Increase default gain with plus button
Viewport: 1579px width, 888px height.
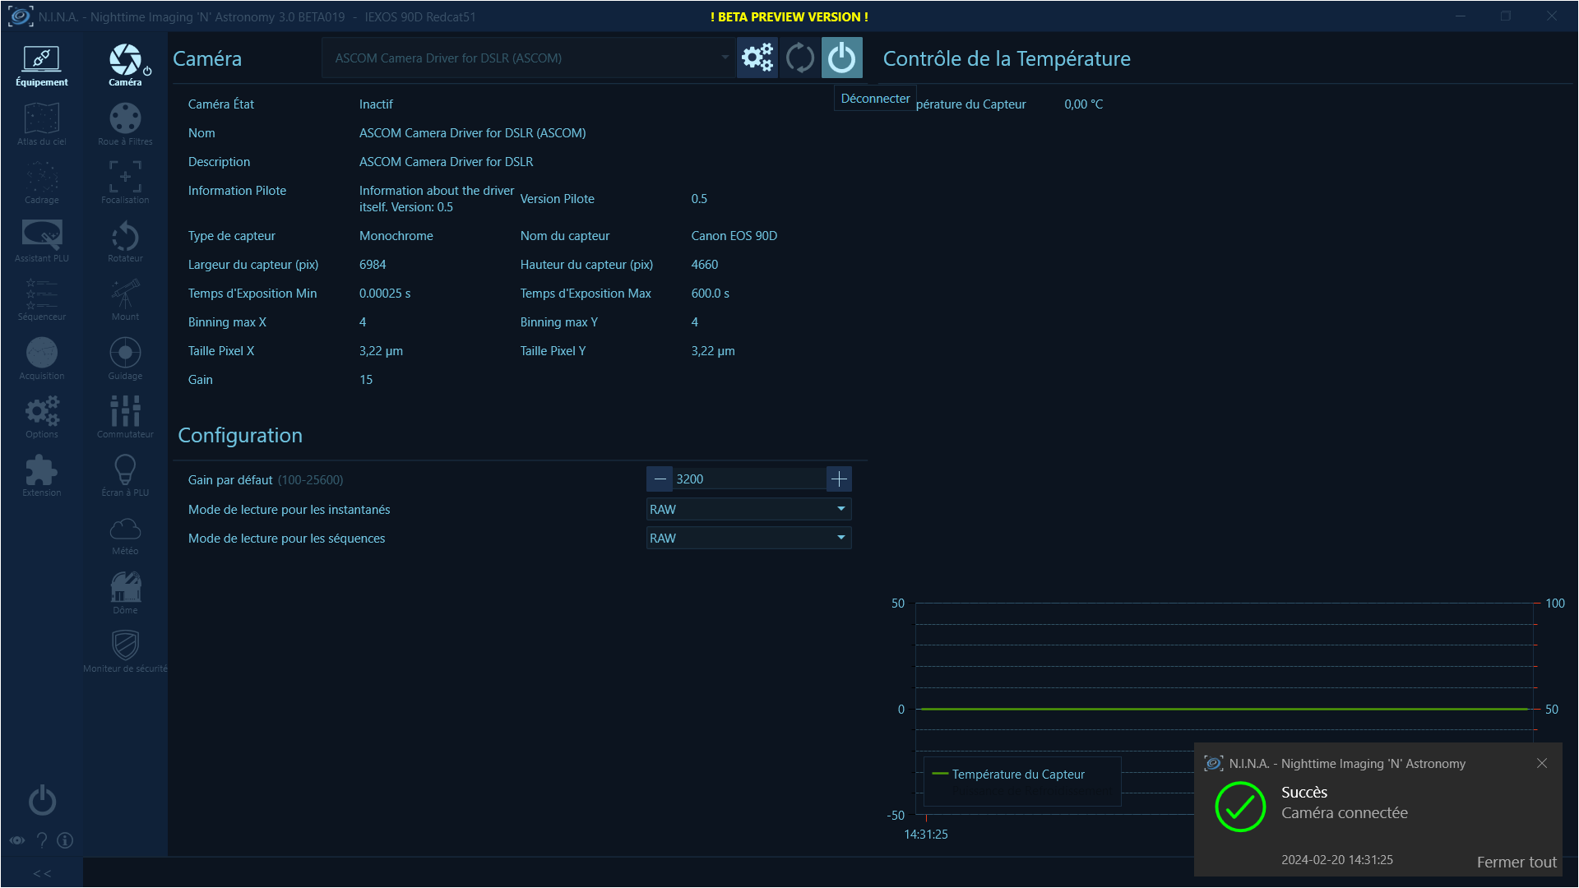click(839, 479)
